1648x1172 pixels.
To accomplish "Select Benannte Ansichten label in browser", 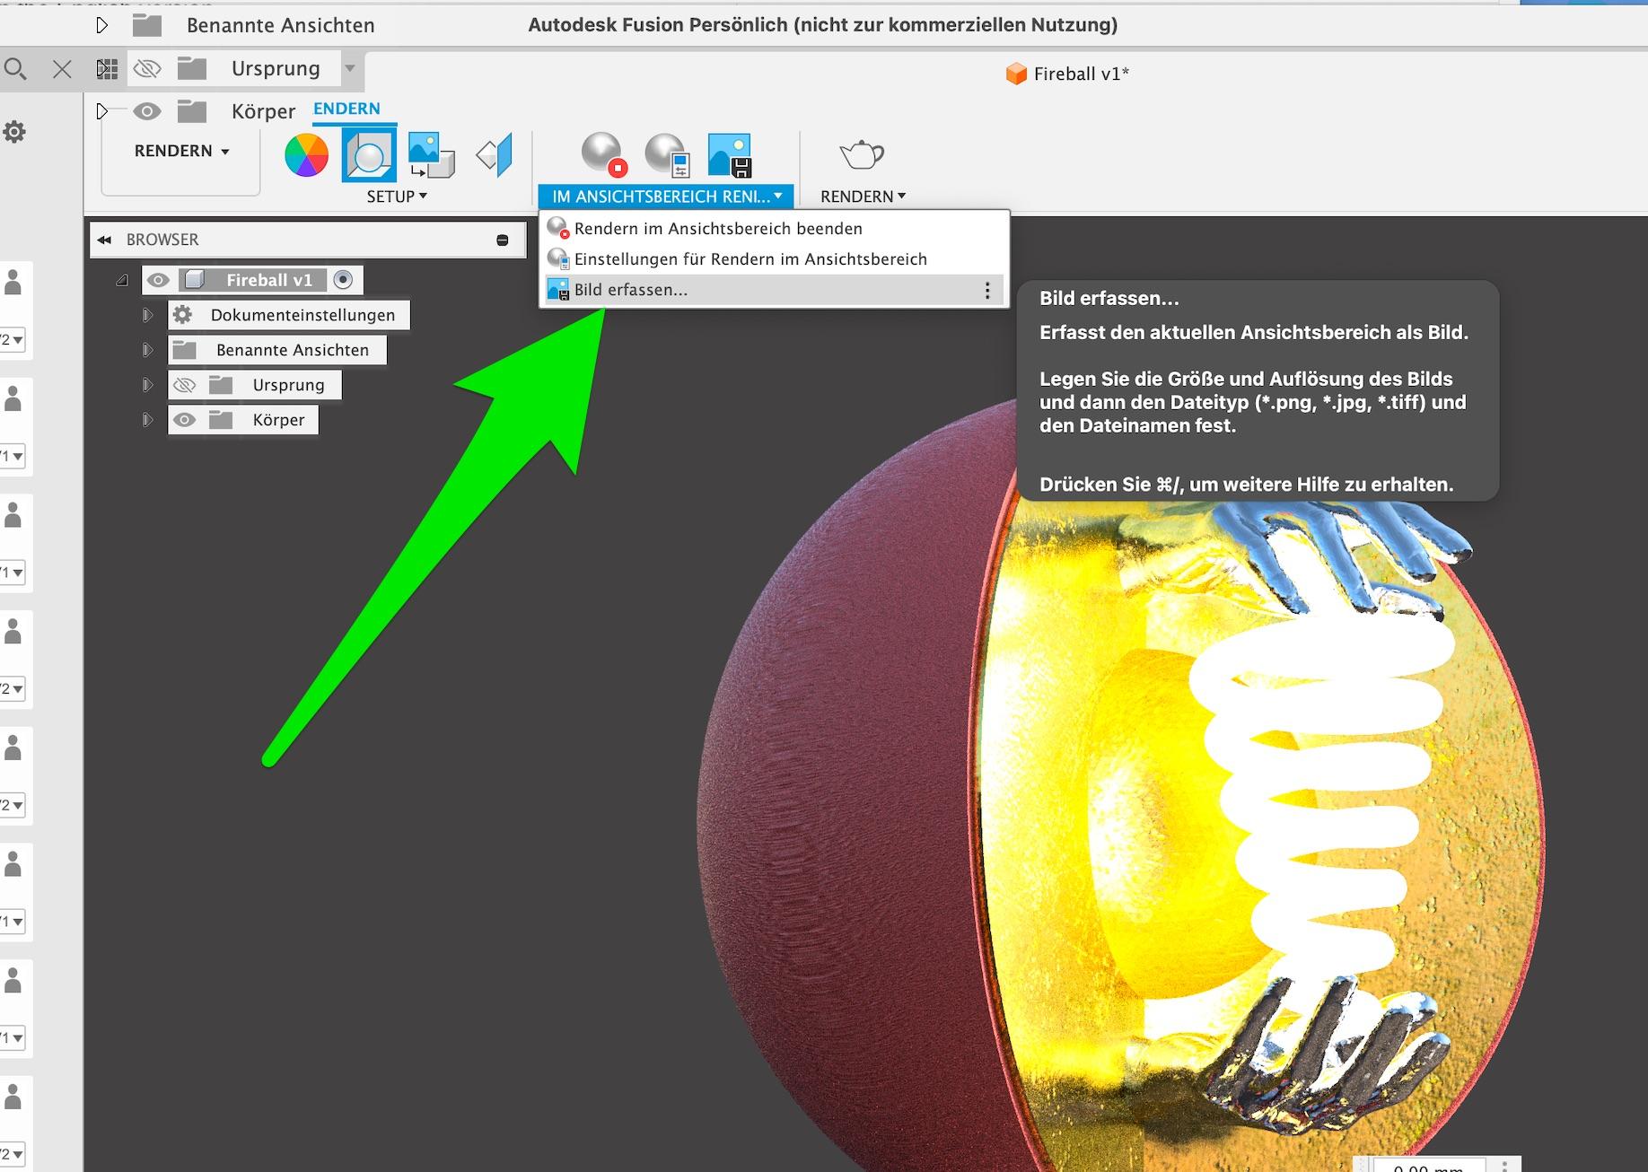I will pos(293,350).
